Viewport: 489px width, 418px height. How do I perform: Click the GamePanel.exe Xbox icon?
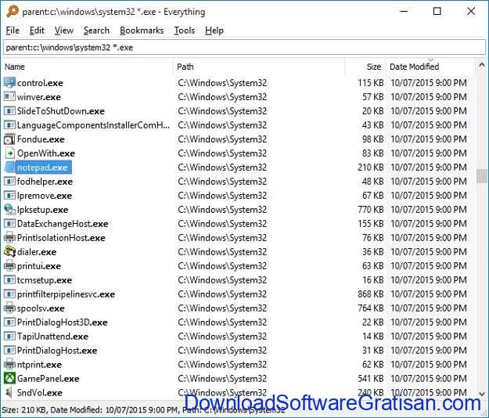pyautogui.click(x=9, y=378)
